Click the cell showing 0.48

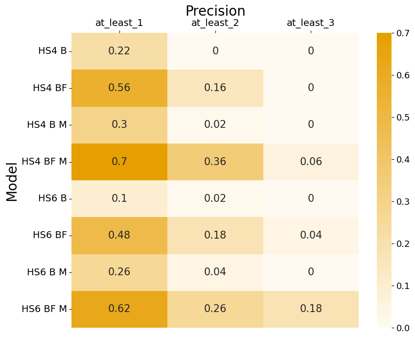pos(119,235)
